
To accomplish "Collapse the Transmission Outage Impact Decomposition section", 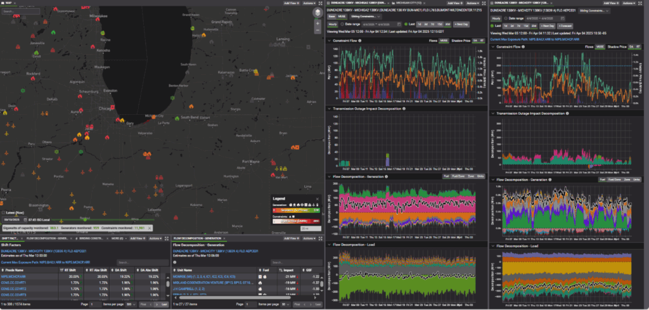I will tap(328, 109).
